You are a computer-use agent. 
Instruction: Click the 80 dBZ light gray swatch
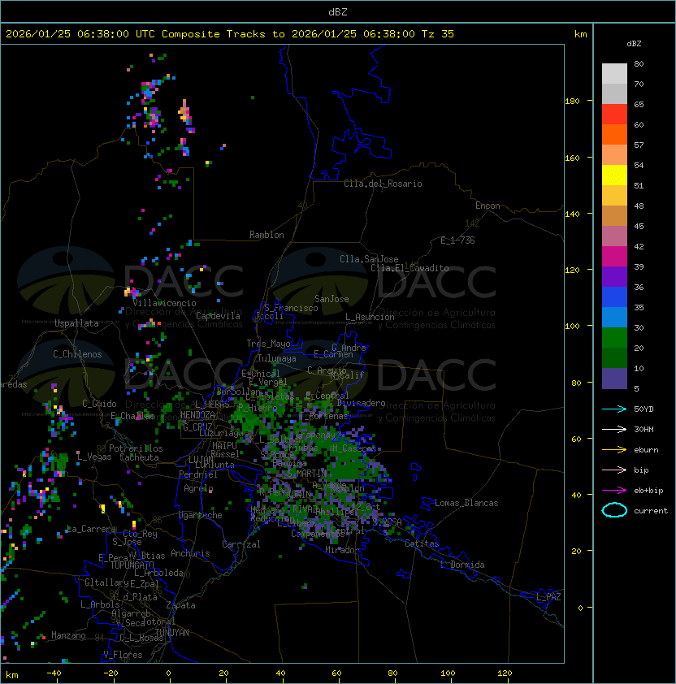(x=614, y=74)
